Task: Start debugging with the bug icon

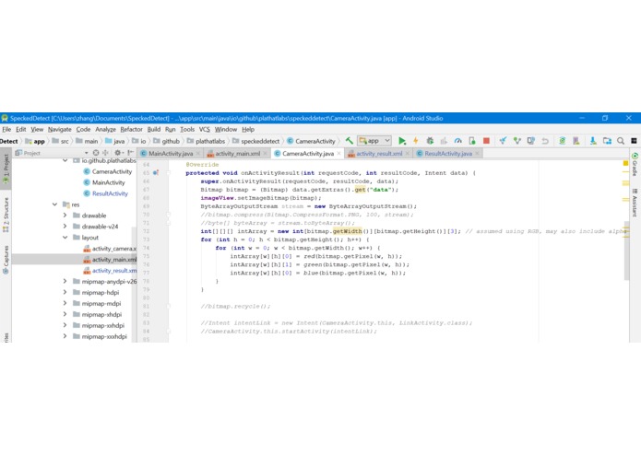Action: (x=430, y=141)
